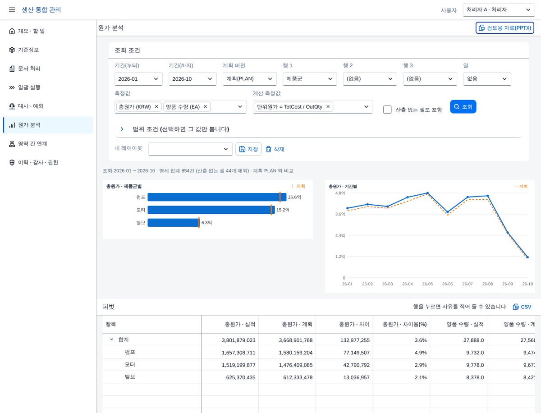
Task: Open the 행 3 (없음) dropdown
Action: pos(430,79)
